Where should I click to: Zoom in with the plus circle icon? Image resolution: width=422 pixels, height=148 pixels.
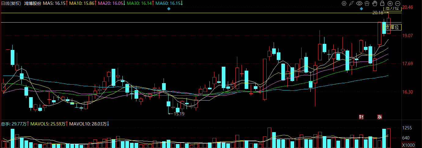pos(390,3)
